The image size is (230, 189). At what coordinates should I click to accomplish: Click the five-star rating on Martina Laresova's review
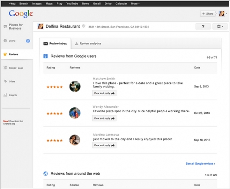54,141
